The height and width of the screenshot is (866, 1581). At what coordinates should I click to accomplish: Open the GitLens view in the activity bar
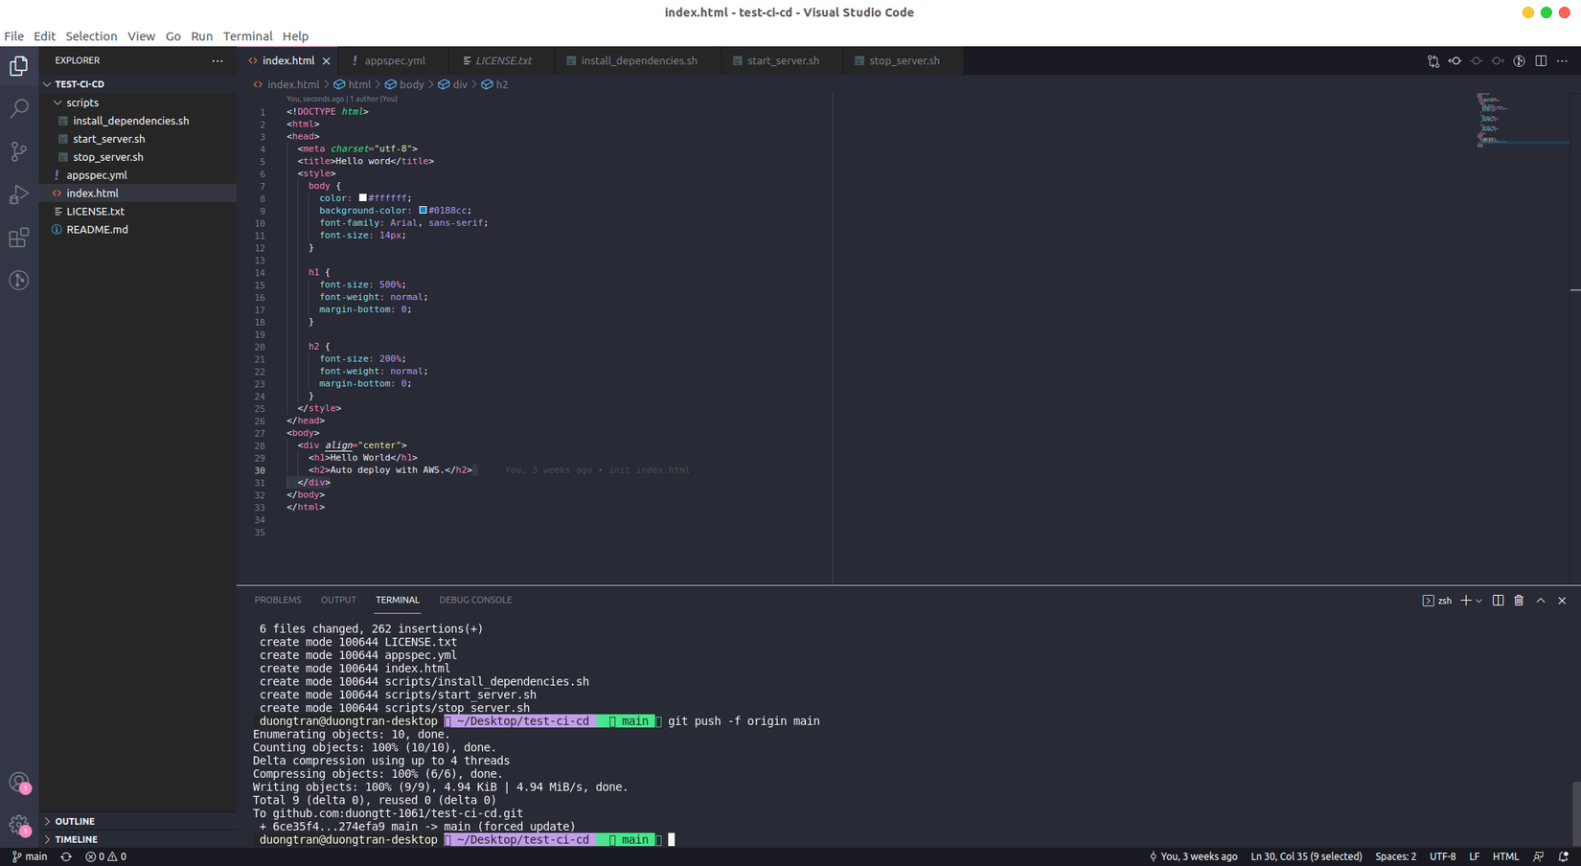(x=19, y=281)
